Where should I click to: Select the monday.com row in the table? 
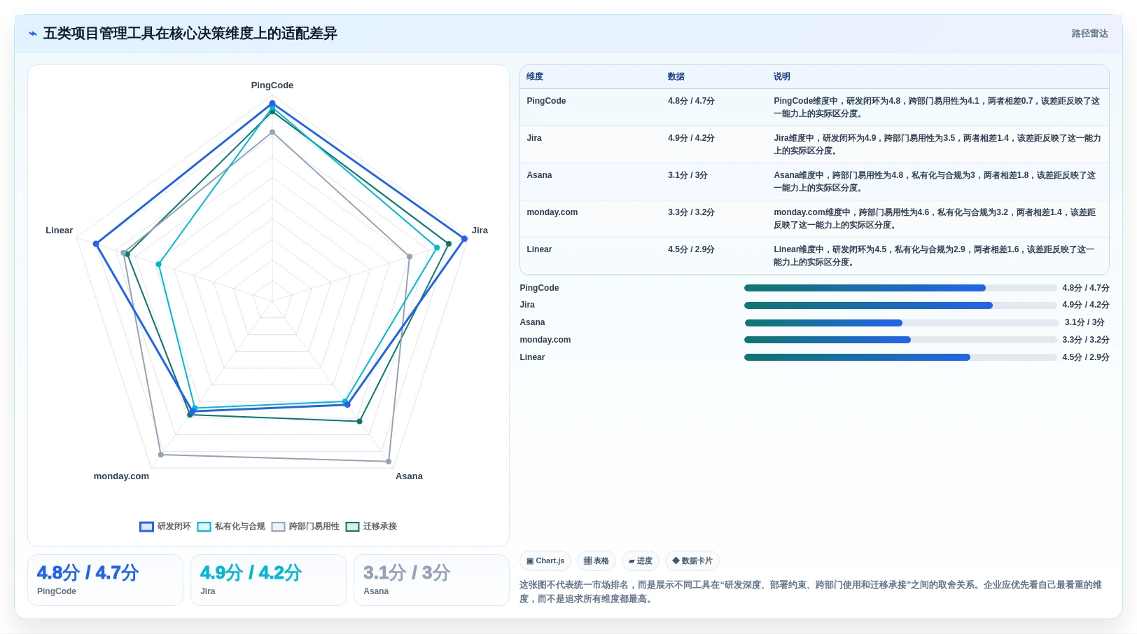[814, 219]
